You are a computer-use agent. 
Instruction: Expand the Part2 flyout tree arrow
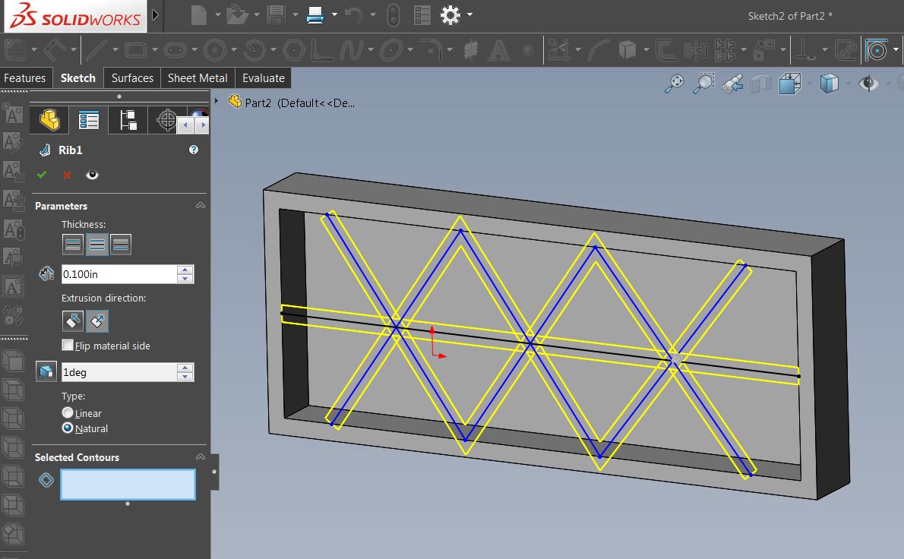coord(217,102)
